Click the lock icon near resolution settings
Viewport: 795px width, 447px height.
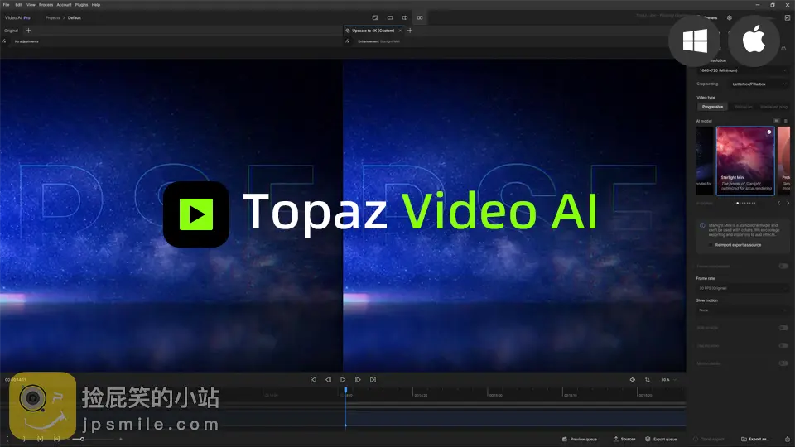pos(784,48)
